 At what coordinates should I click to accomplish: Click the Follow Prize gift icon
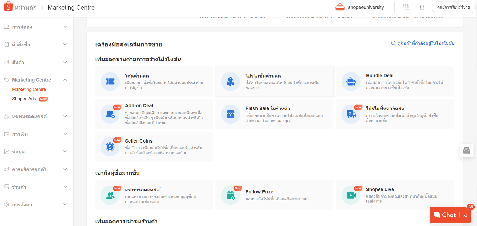tap(230, 195)
